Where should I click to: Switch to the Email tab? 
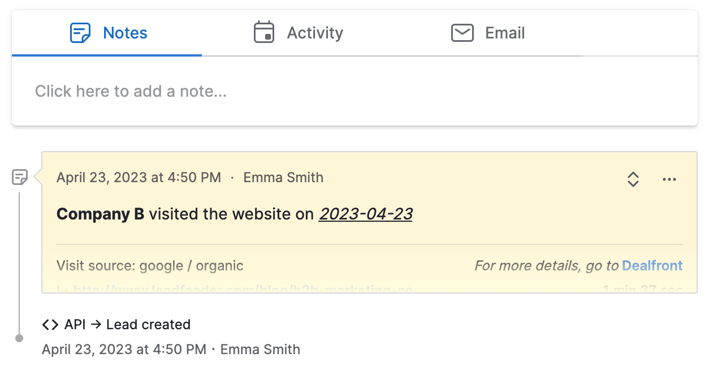(x=504, y=33)
